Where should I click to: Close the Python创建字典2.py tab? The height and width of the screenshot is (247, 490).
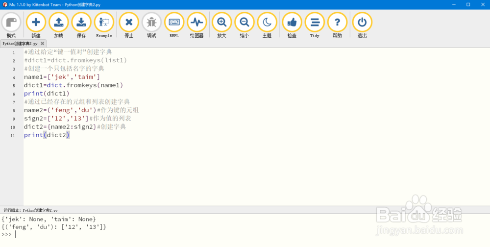click(x=42, y=44)
